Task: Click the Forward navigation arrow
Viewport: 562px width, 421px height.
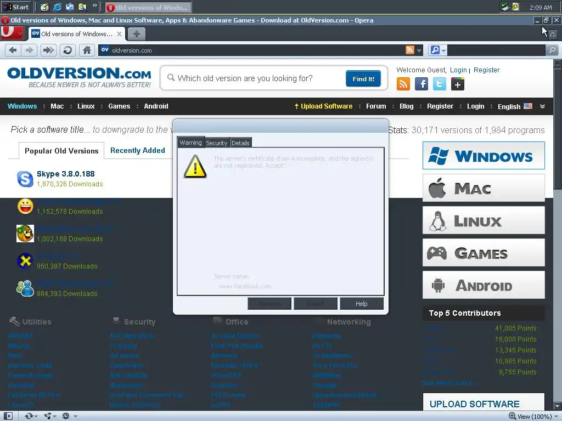Action: click(x=30, y=50)
